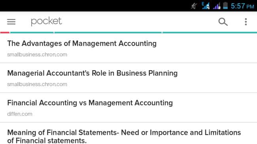Tap the Pocket logo title

[x=46, y=21]
